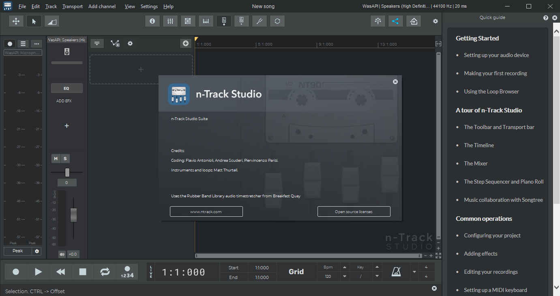This screenshot has height=296, width=560.
Task: Mute the channel with M button
Action: pos(56,159)
